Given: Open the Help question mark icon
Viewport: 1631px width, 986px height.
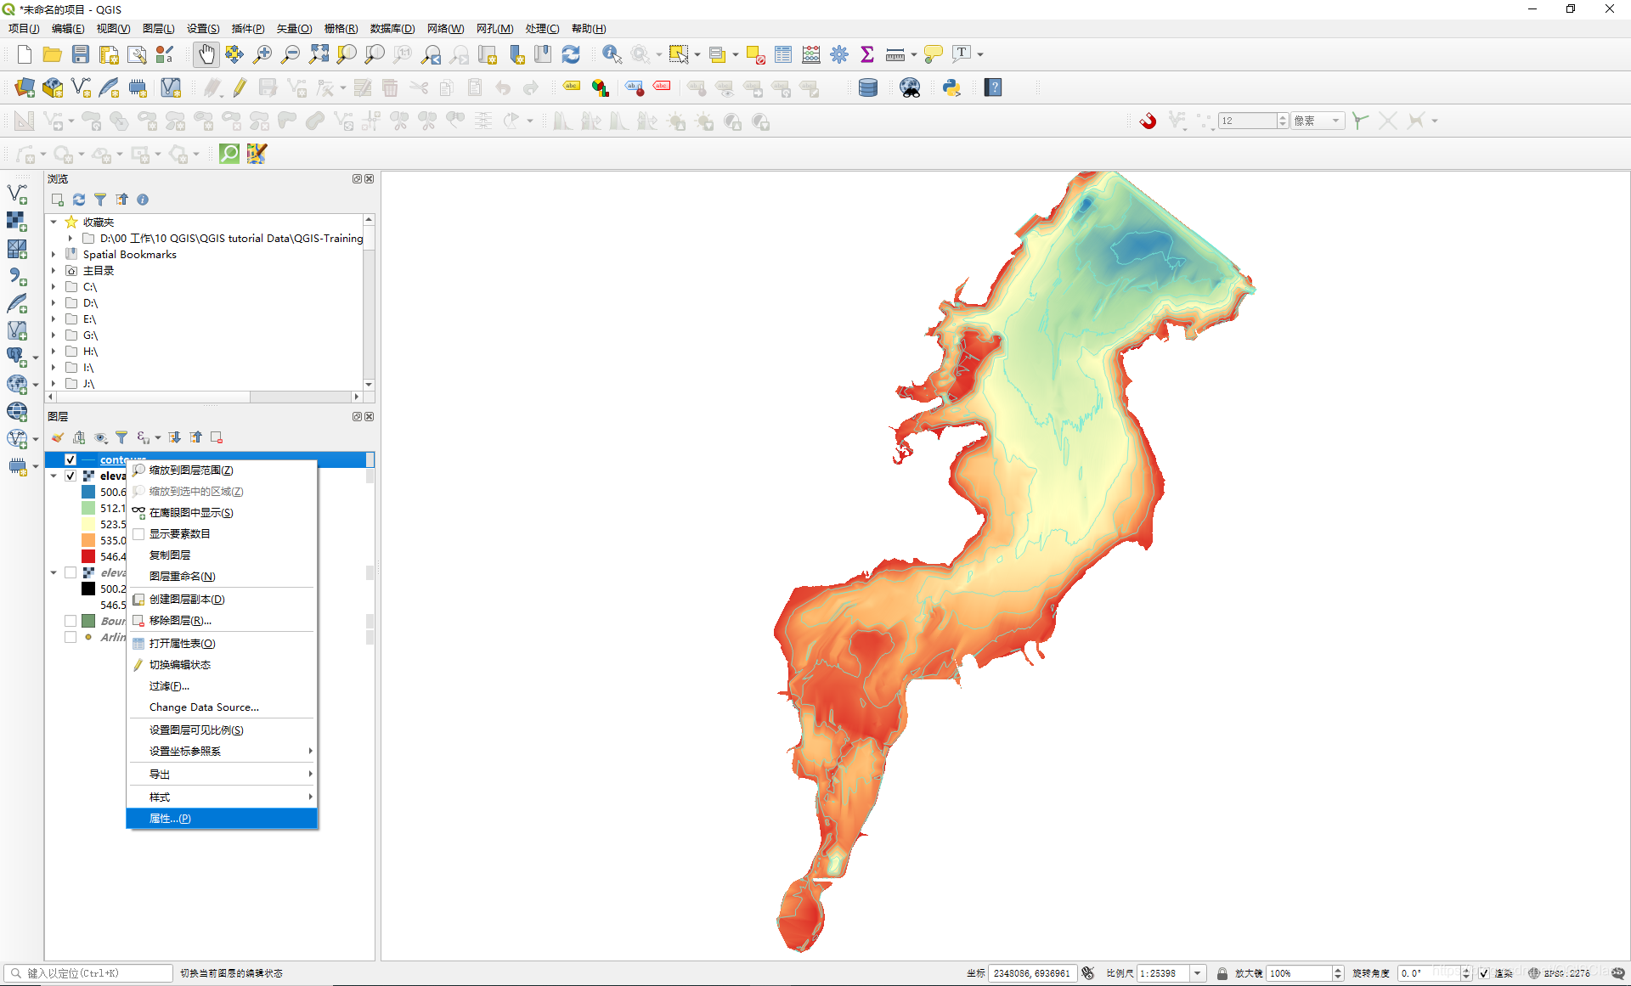Looking at the screenshot, I should [993, 87].
